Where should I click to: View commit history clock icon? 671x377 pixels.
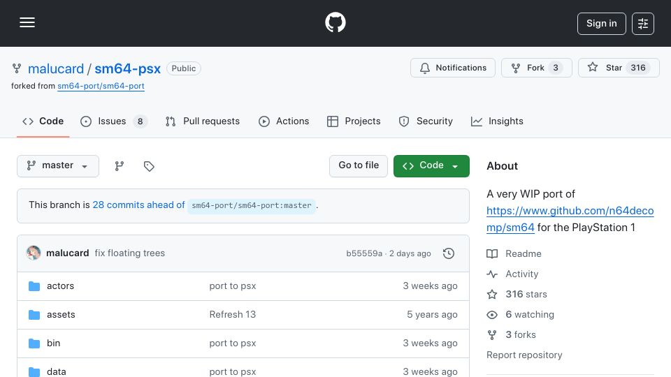(449, 253)
